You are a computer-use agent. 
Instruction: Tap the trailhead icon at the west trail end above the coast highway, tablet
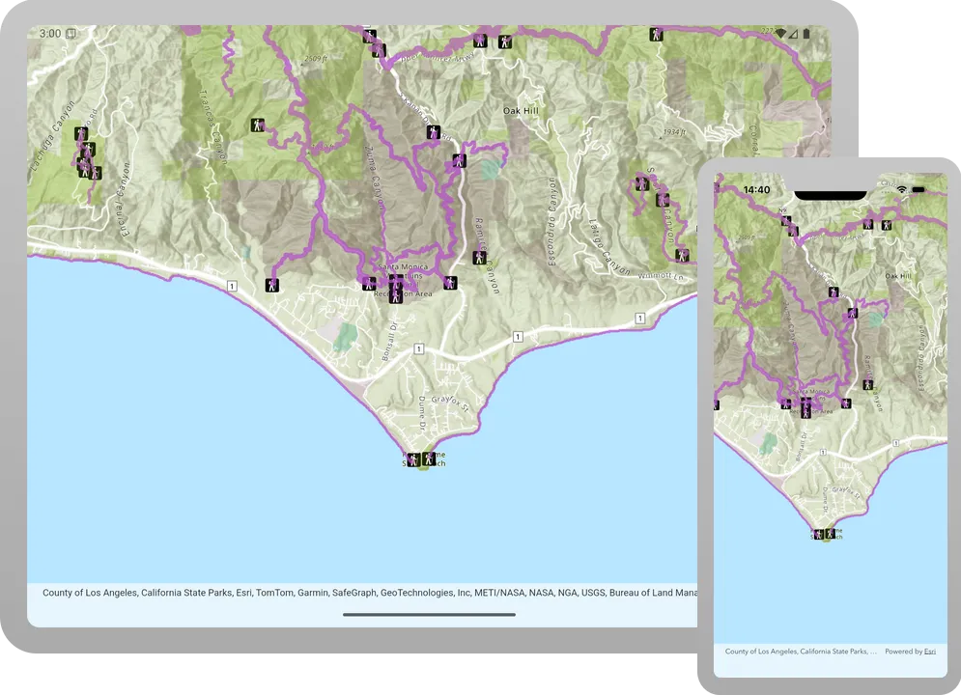[x=272, y=285]
